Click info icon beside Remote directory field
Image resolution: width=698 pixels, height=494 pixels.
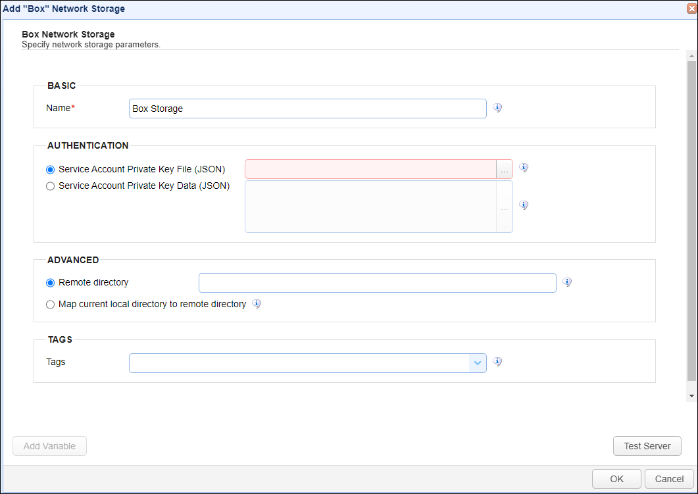[566, 282]
